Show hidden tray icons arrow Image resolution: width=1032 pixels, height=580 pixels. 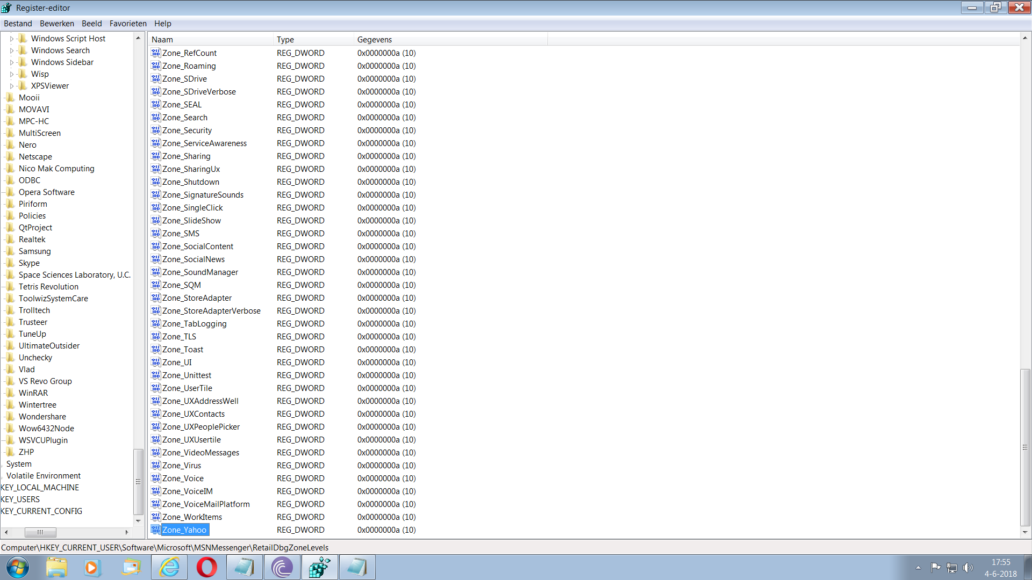918,568
